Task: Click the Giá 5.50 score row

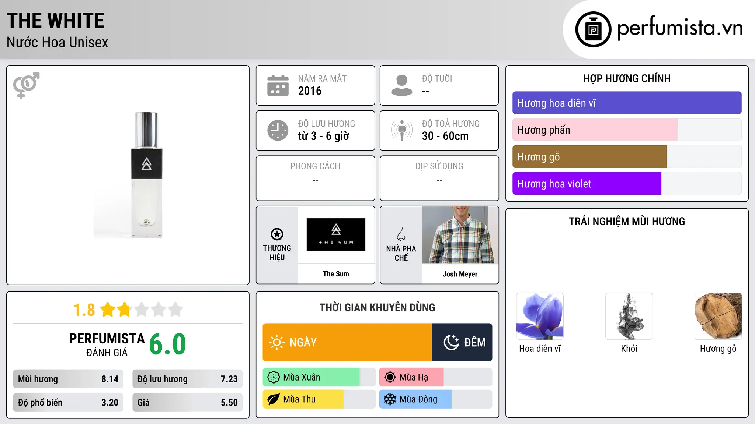Action: (187, 402)
